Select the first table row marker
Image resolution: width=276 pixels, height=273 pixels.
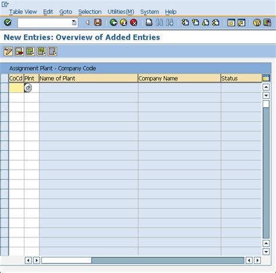coord(5,88)
